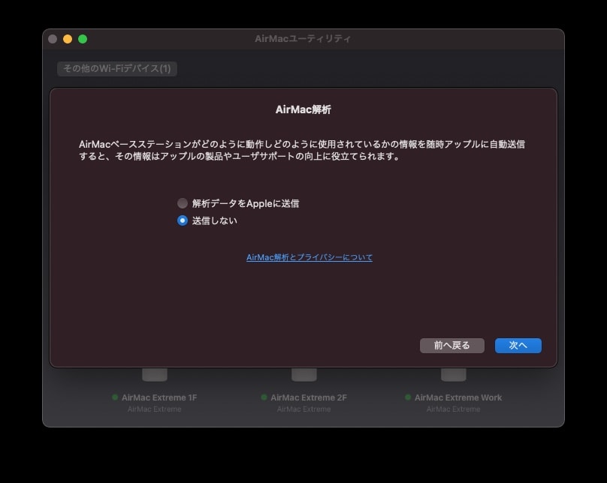Close the AirMacユーティリティ window

pyautogui.click(x=53, y=39)
